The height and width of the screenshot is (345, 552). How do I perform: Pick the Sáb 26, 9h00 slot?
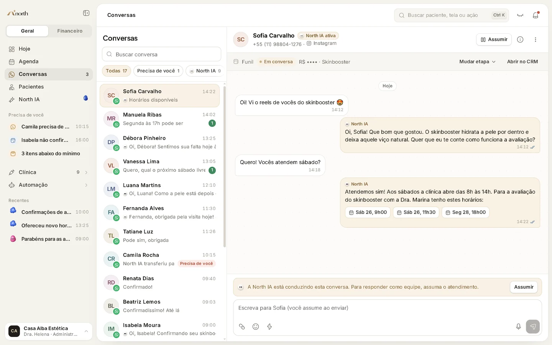(368, 212)
